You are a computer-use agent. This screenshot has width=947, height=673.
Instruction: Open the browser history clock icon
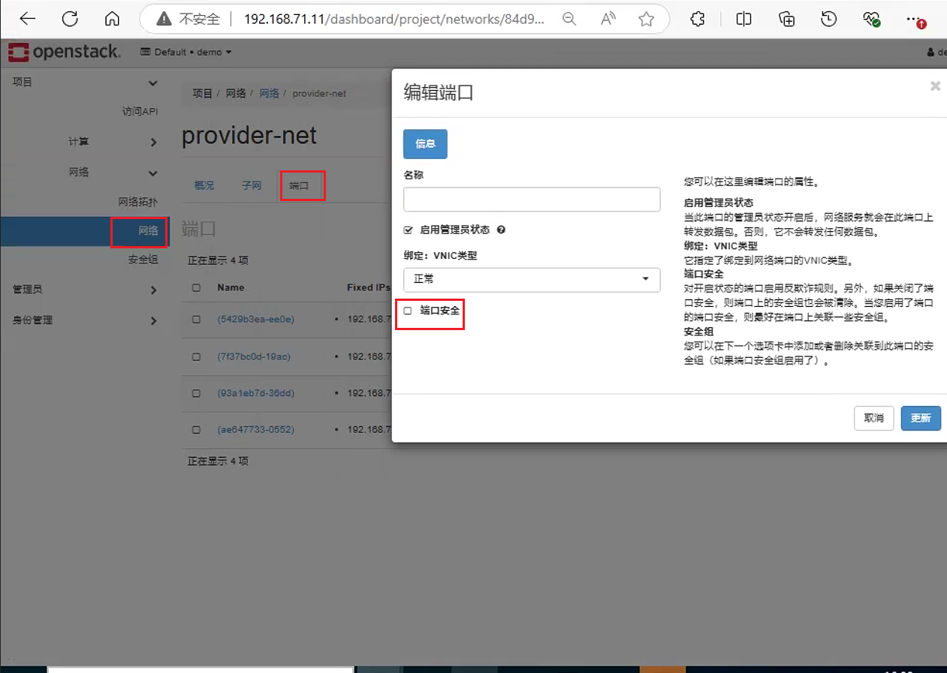tap(829, 20)
